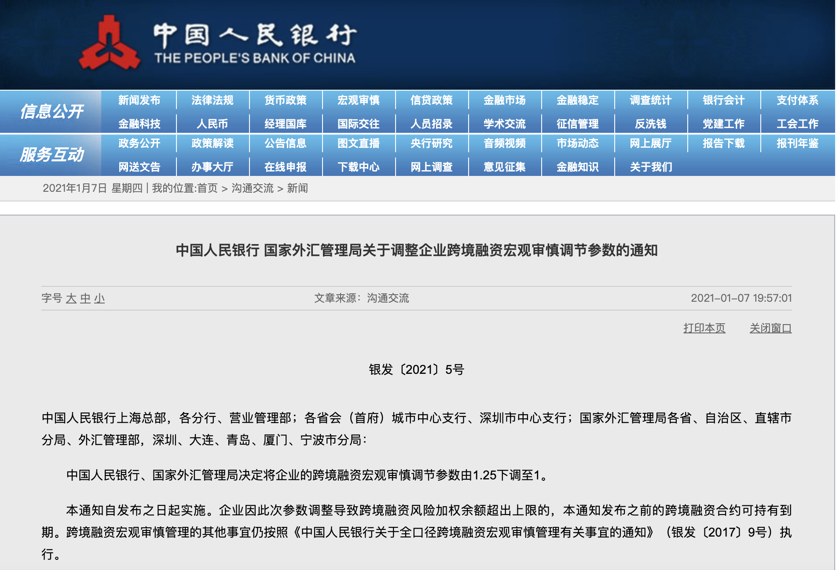Click article timestamp 2021-01-07 19:57:01
The image size is (836, 570).
(741, 298)
